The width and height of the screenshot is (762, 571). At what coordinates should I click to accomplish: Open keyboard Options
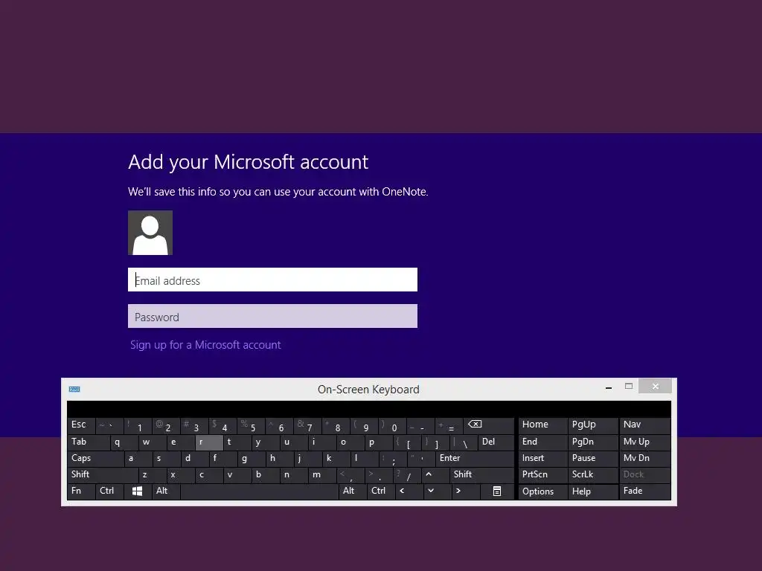[542, 491]
